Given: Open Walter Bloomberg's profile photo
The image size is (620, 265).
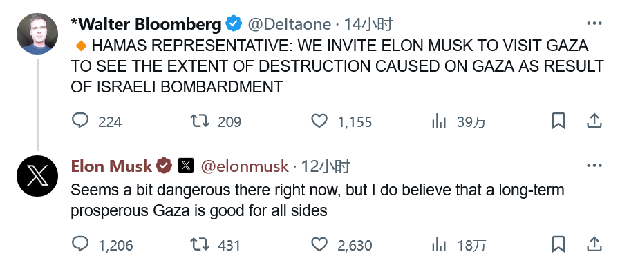Looking at the screenshot, I should pyautogui.click(x=37, y=34).
